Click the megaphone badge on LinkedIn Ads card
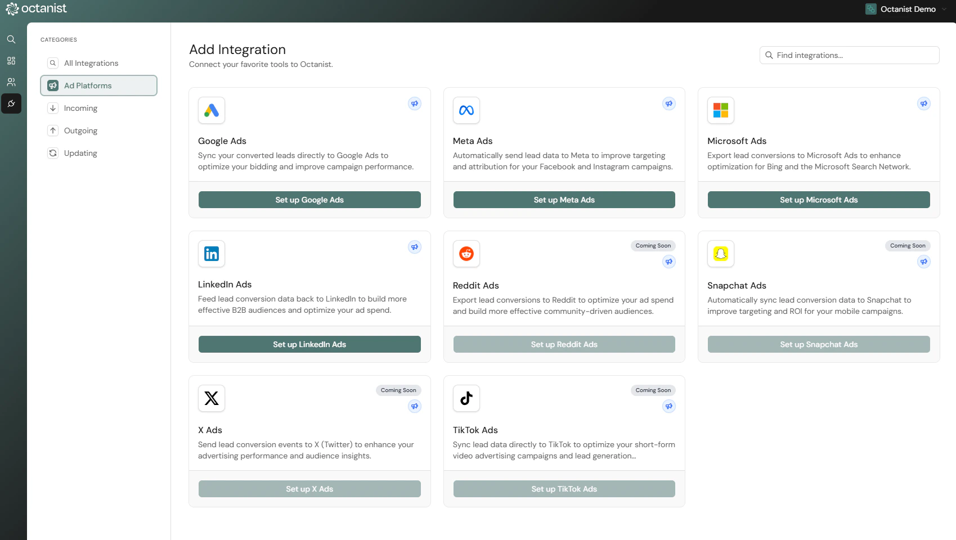Image resolution: width=956 pixels, height=540 pixels. (415, 247)
